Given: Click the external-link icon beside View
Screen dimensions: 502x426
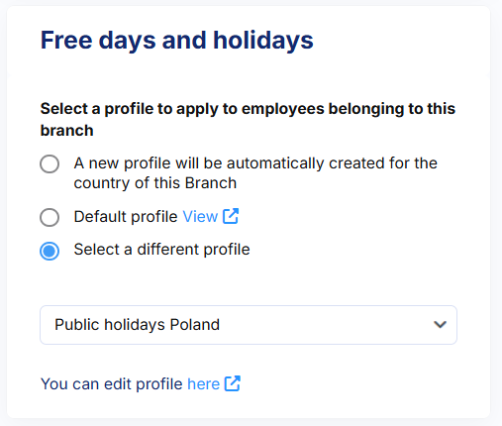Looking at the screenshot, I should click(x=231, y=216).
